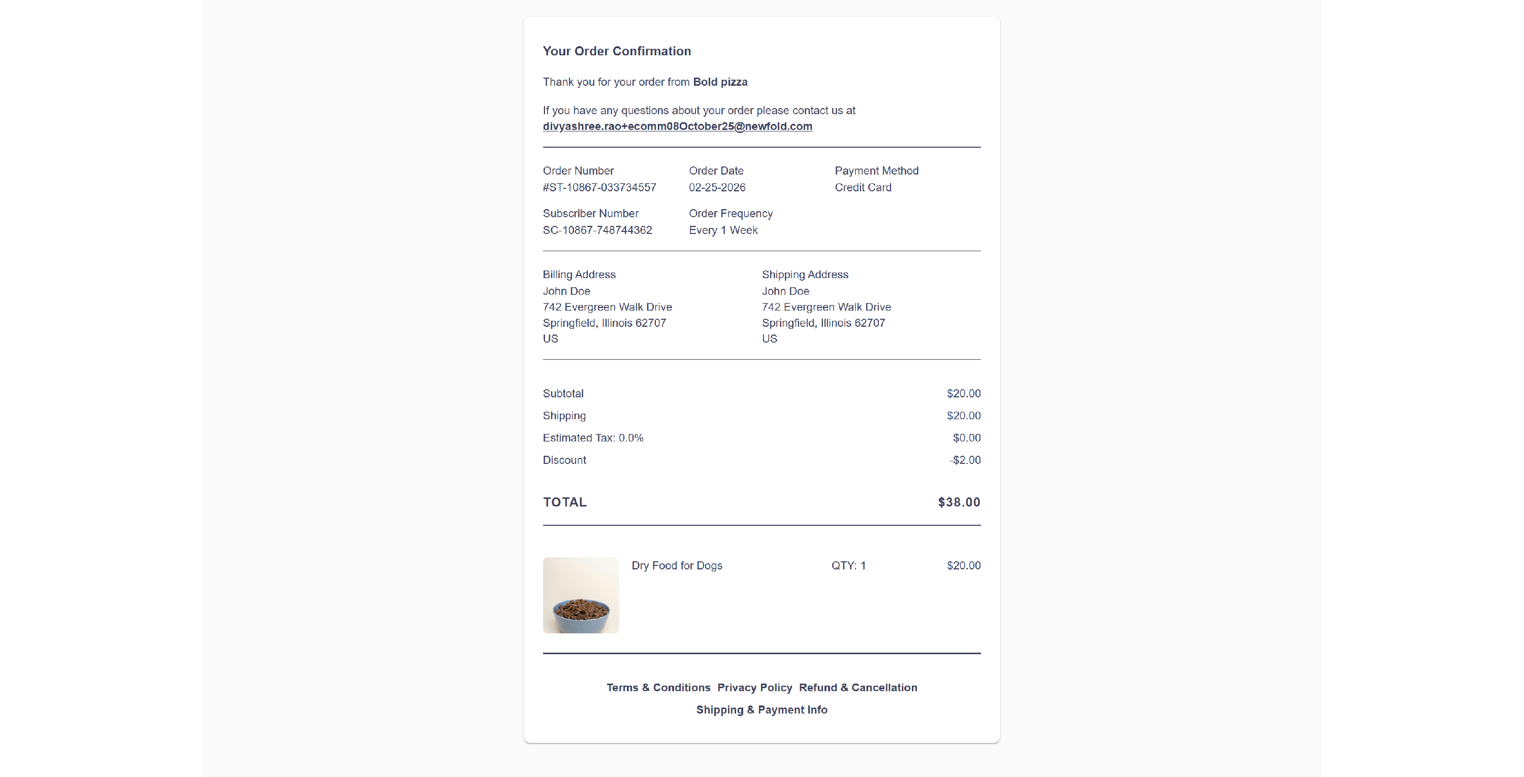Click the subscriber number SC-10867-748744362
Viewport: 1524px width, 777px height.
(597, 230)
